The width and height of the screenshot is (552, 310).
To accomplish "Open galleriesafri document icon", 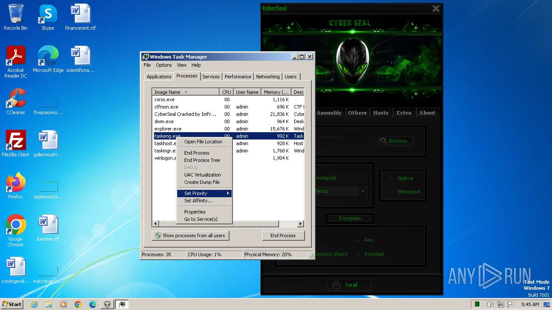I will point(48,144).
